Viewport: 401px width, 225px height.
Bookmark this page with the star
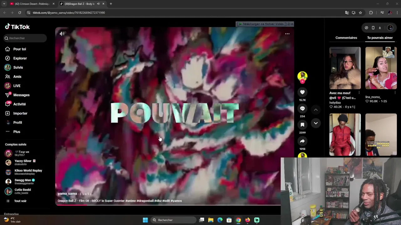[360, 13]
